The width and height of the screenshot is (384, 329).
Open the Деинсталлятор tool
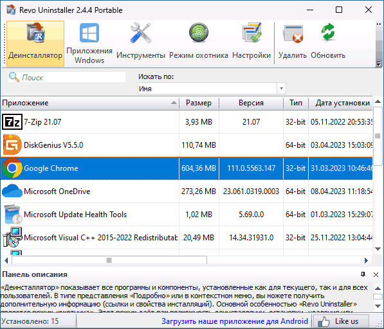pyautogui.click(x=35, y=44)
